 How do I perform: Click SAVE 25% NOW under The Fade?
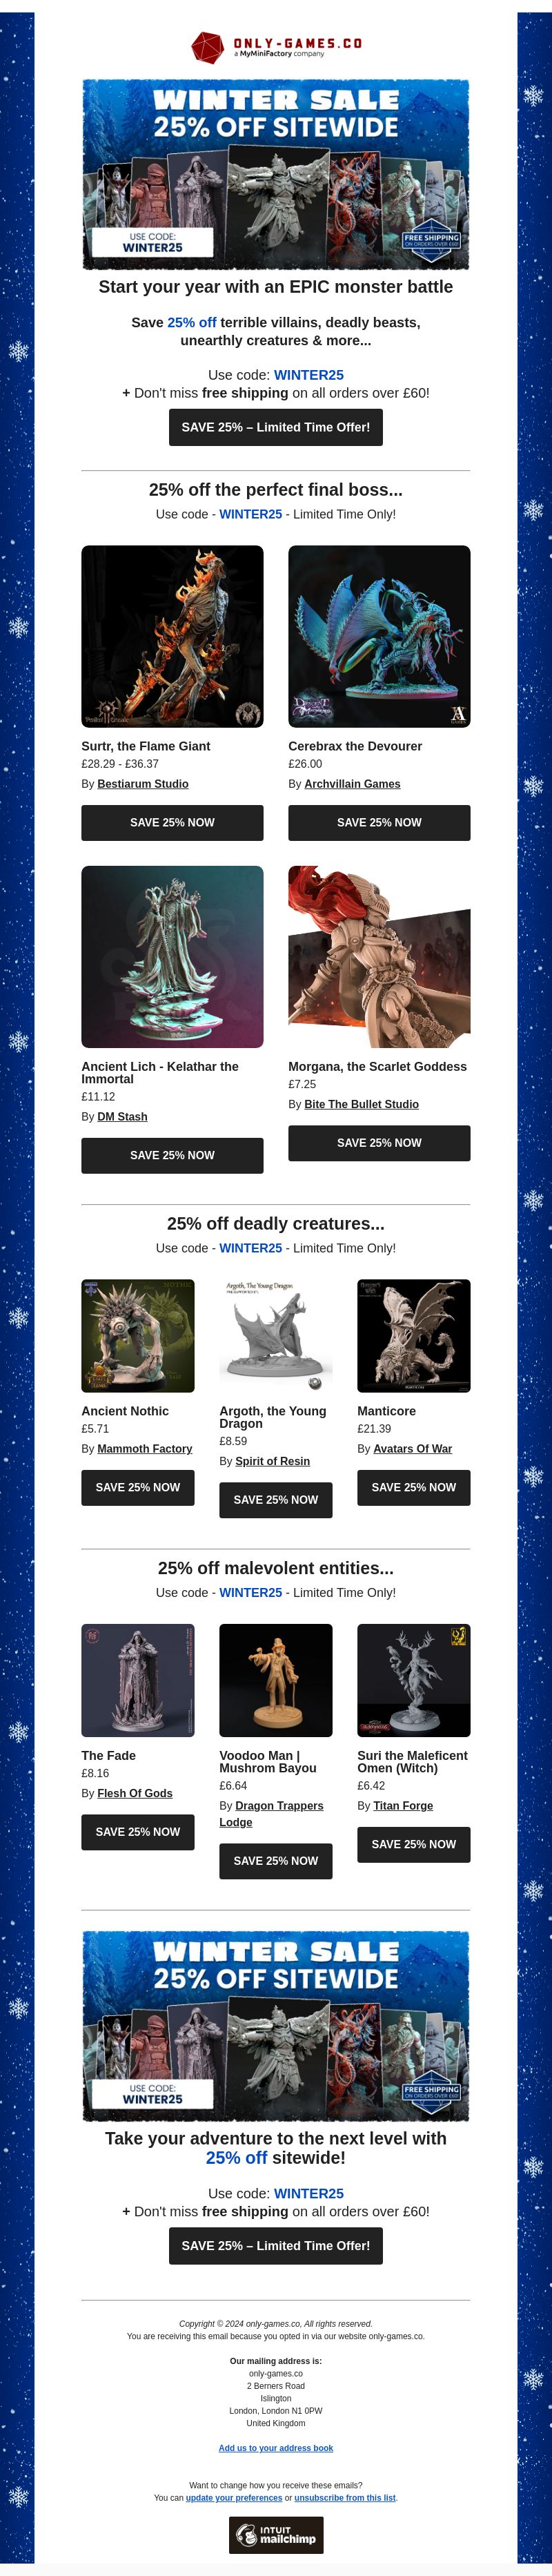(138, 1831)
